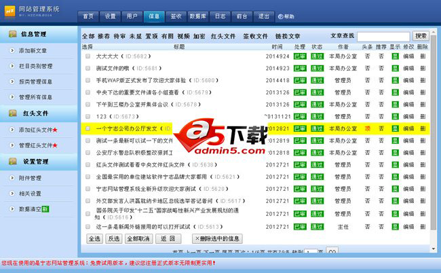
Task: Click 删除选中的信息 delete button
Action: coord(217,238)
